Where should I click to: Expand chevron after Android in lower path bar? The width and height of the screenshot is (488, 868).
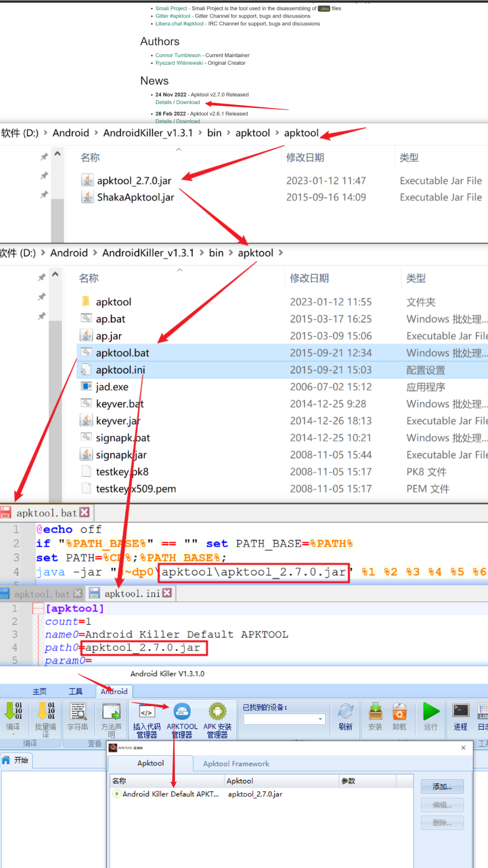tap(95, 253)
